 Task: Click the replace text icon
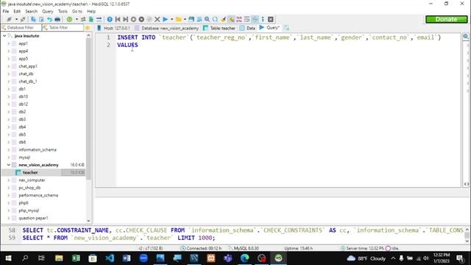click(x=215, y=19)
